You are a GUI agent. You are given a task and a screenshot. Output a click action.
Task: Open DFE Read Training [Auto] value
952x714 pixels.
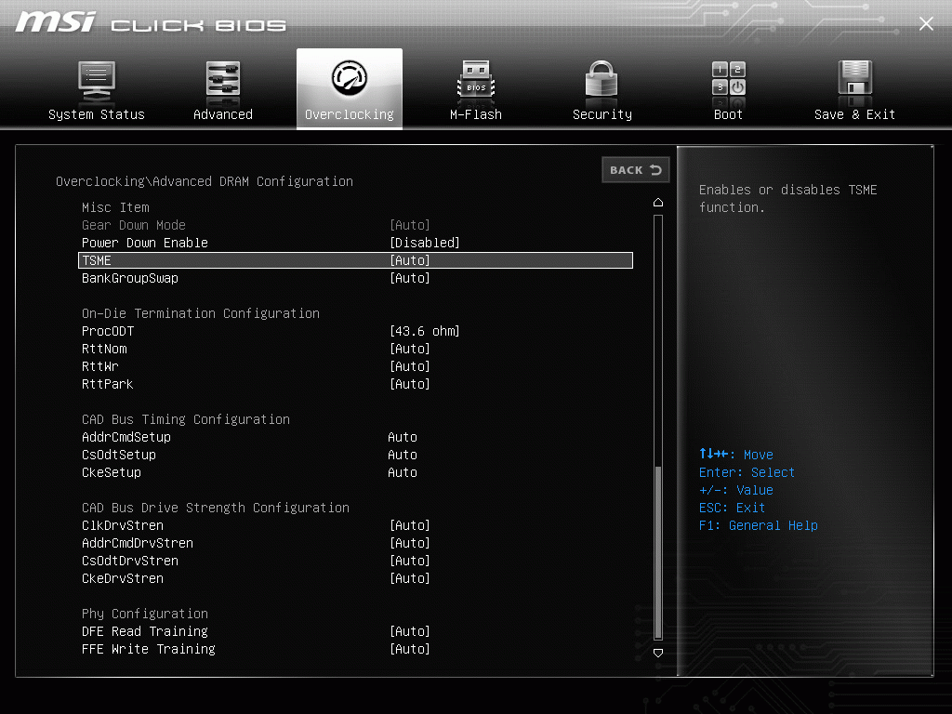(x=410, y=631)
